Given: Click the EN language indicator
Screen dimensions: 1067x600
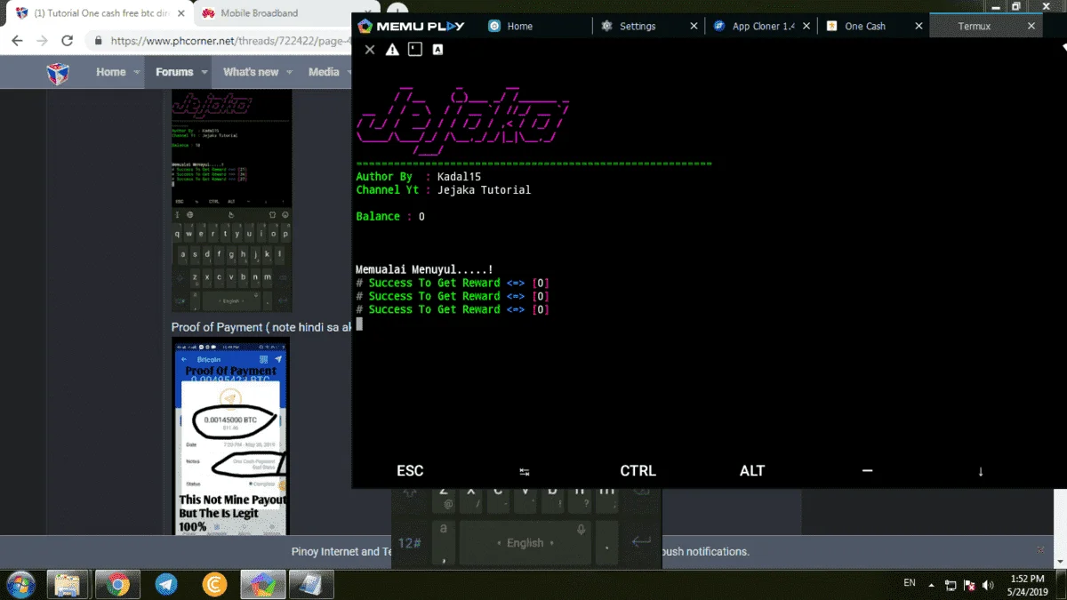Looking at the screenshot, I should coord(910,583).
